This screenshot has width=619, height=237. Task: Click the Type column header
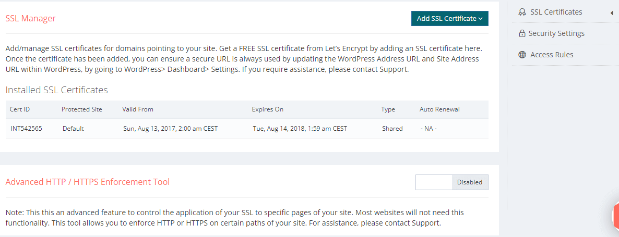pyautogui.click(x=388, y=109)
